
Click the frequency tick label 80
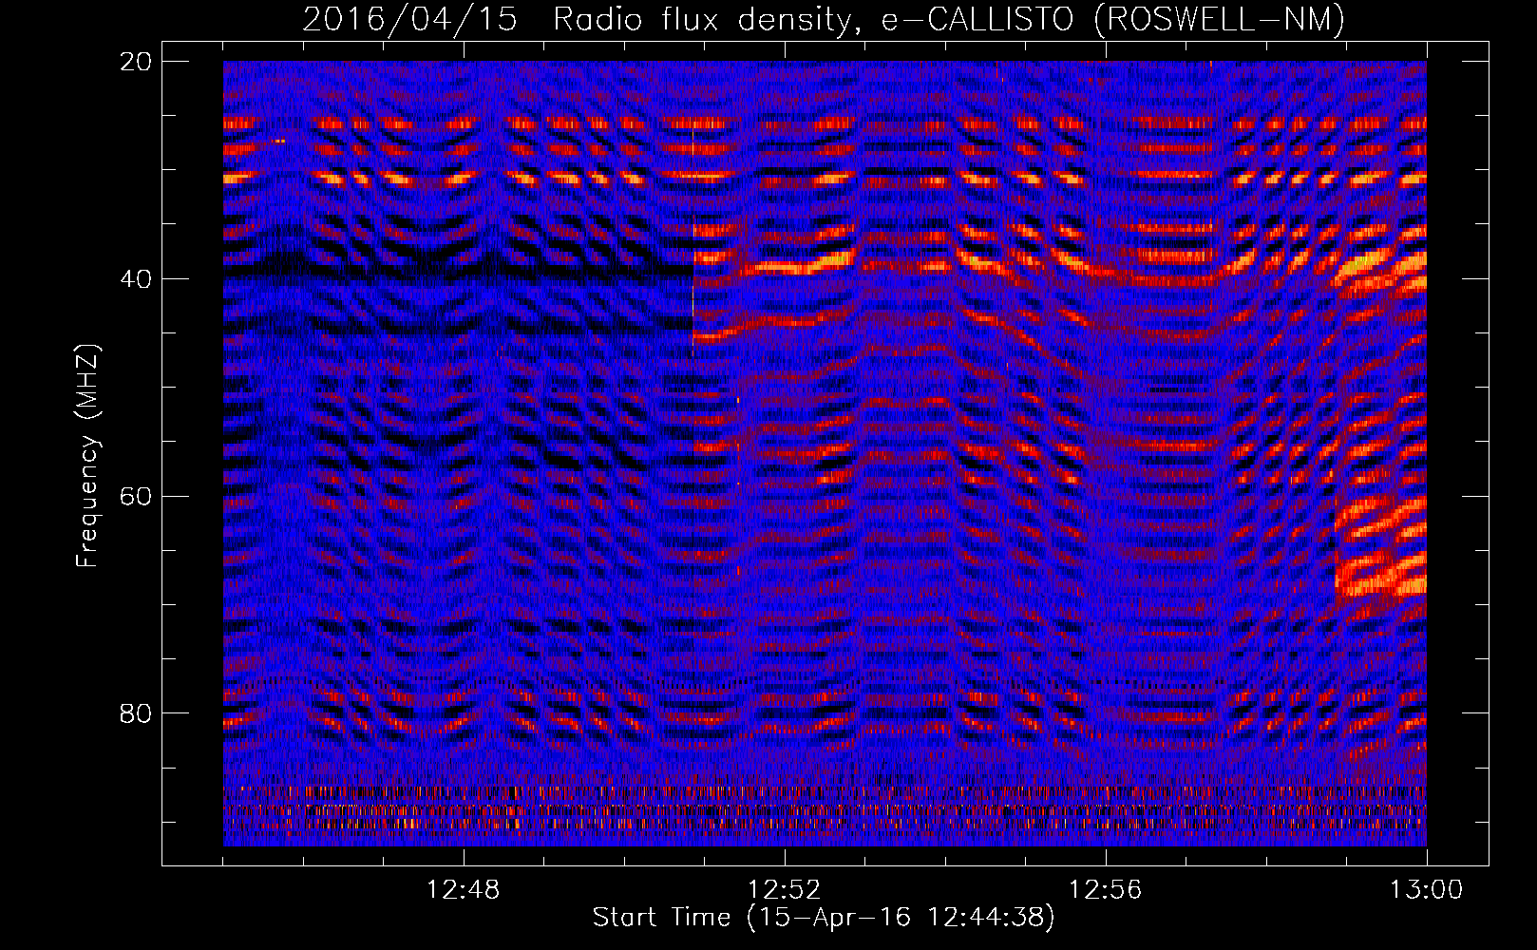pos(136,713)
